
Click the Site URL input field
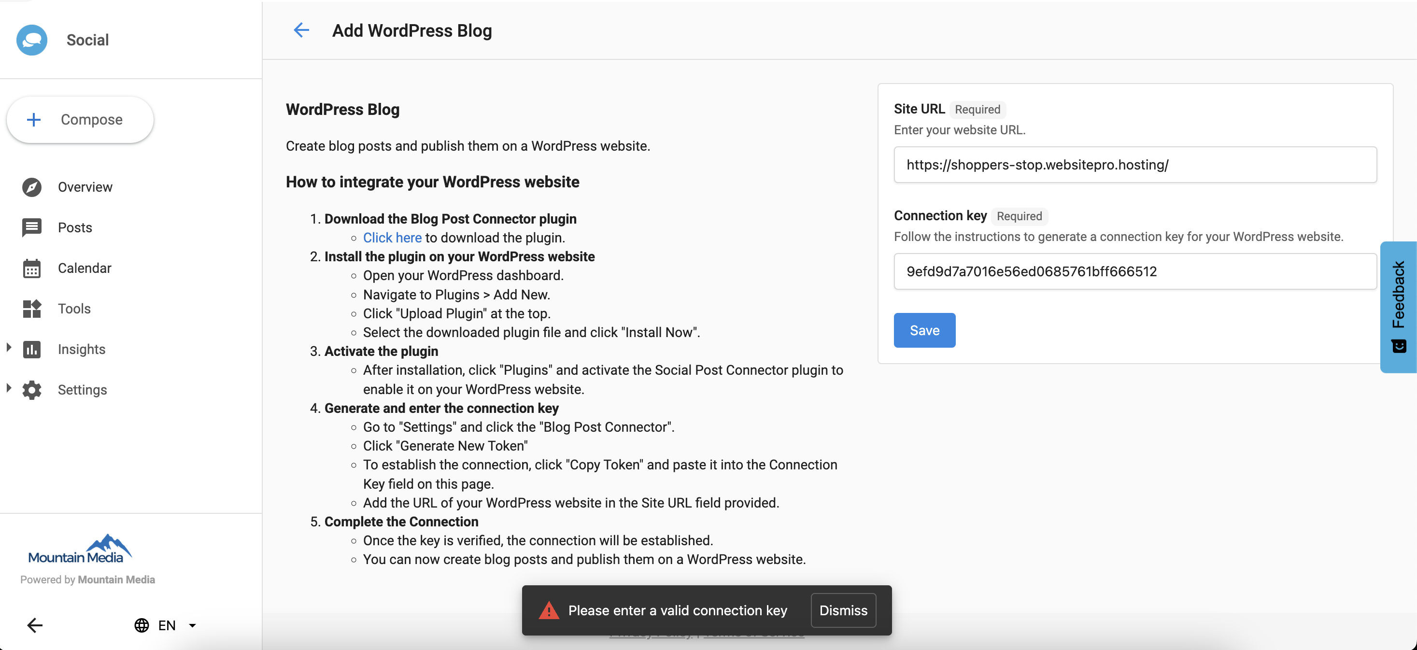(x=1135, y=164)
